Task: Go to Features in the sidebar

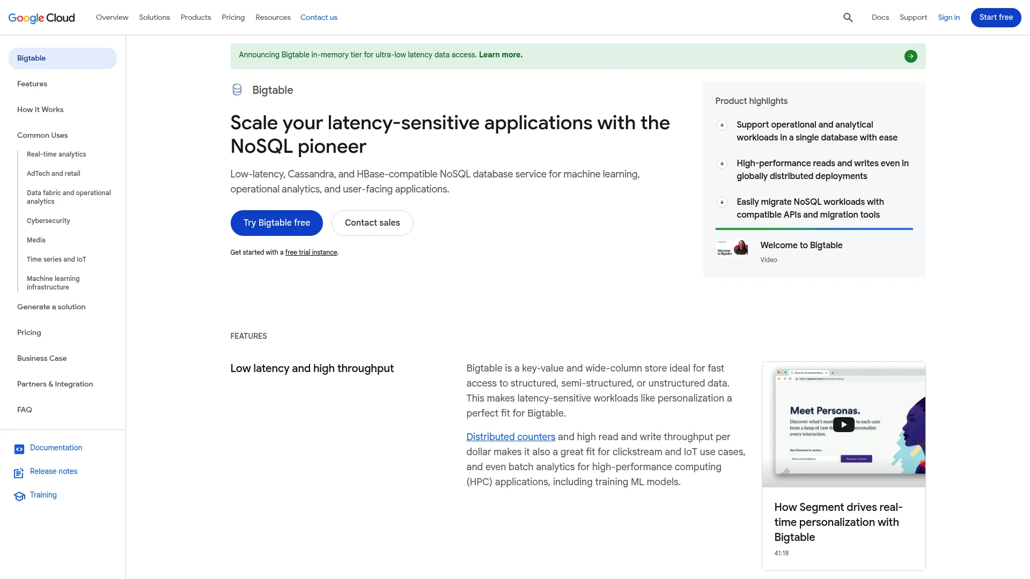Action: pyautogui.click(x=32, y=84)
